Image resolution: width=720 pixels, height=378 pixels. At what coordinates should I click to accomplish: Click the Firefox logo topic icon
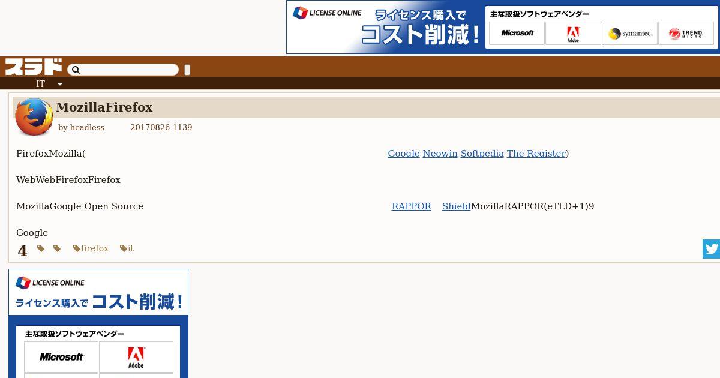34,117
